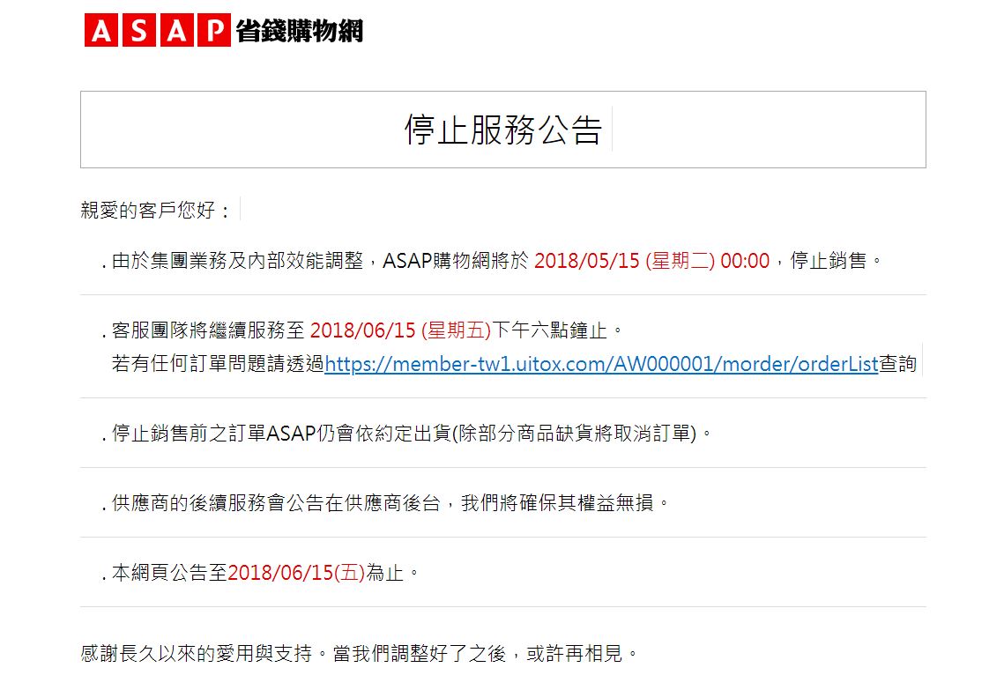Click the red date 2018/06/15 (星期五)
The height and width of the screenshot is (690, 1004).
(400, 330)
